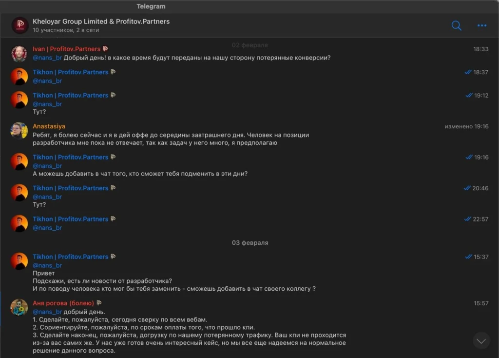Click Tikhon's avatar at the 19:16 message
Viewport: 499px width, 358px height.
(19, 161)
